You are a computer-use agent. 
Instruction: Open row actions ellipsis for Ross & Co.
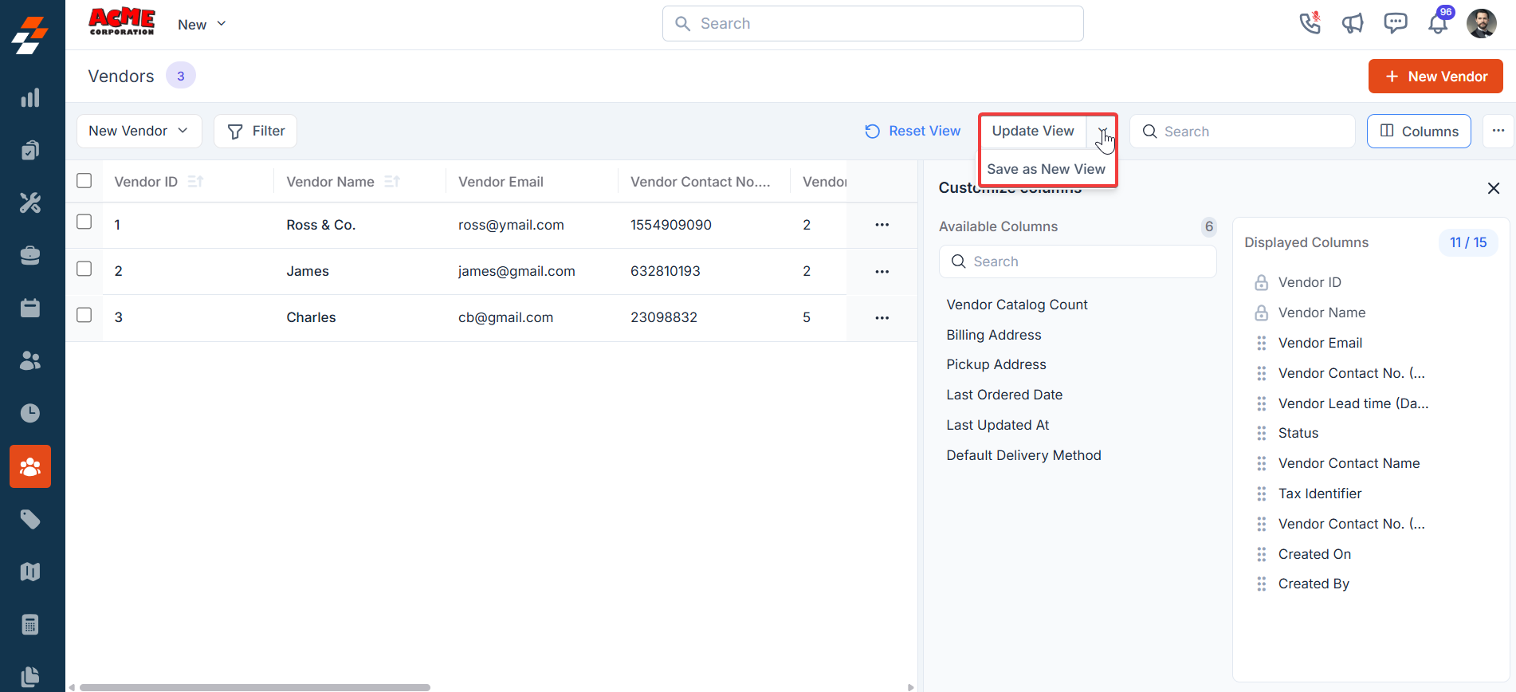point(882,225)
